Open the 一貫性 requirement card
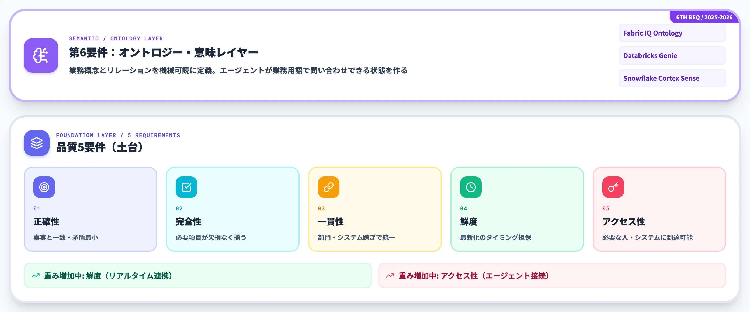The image size is (750, 312). pos(375,209)
